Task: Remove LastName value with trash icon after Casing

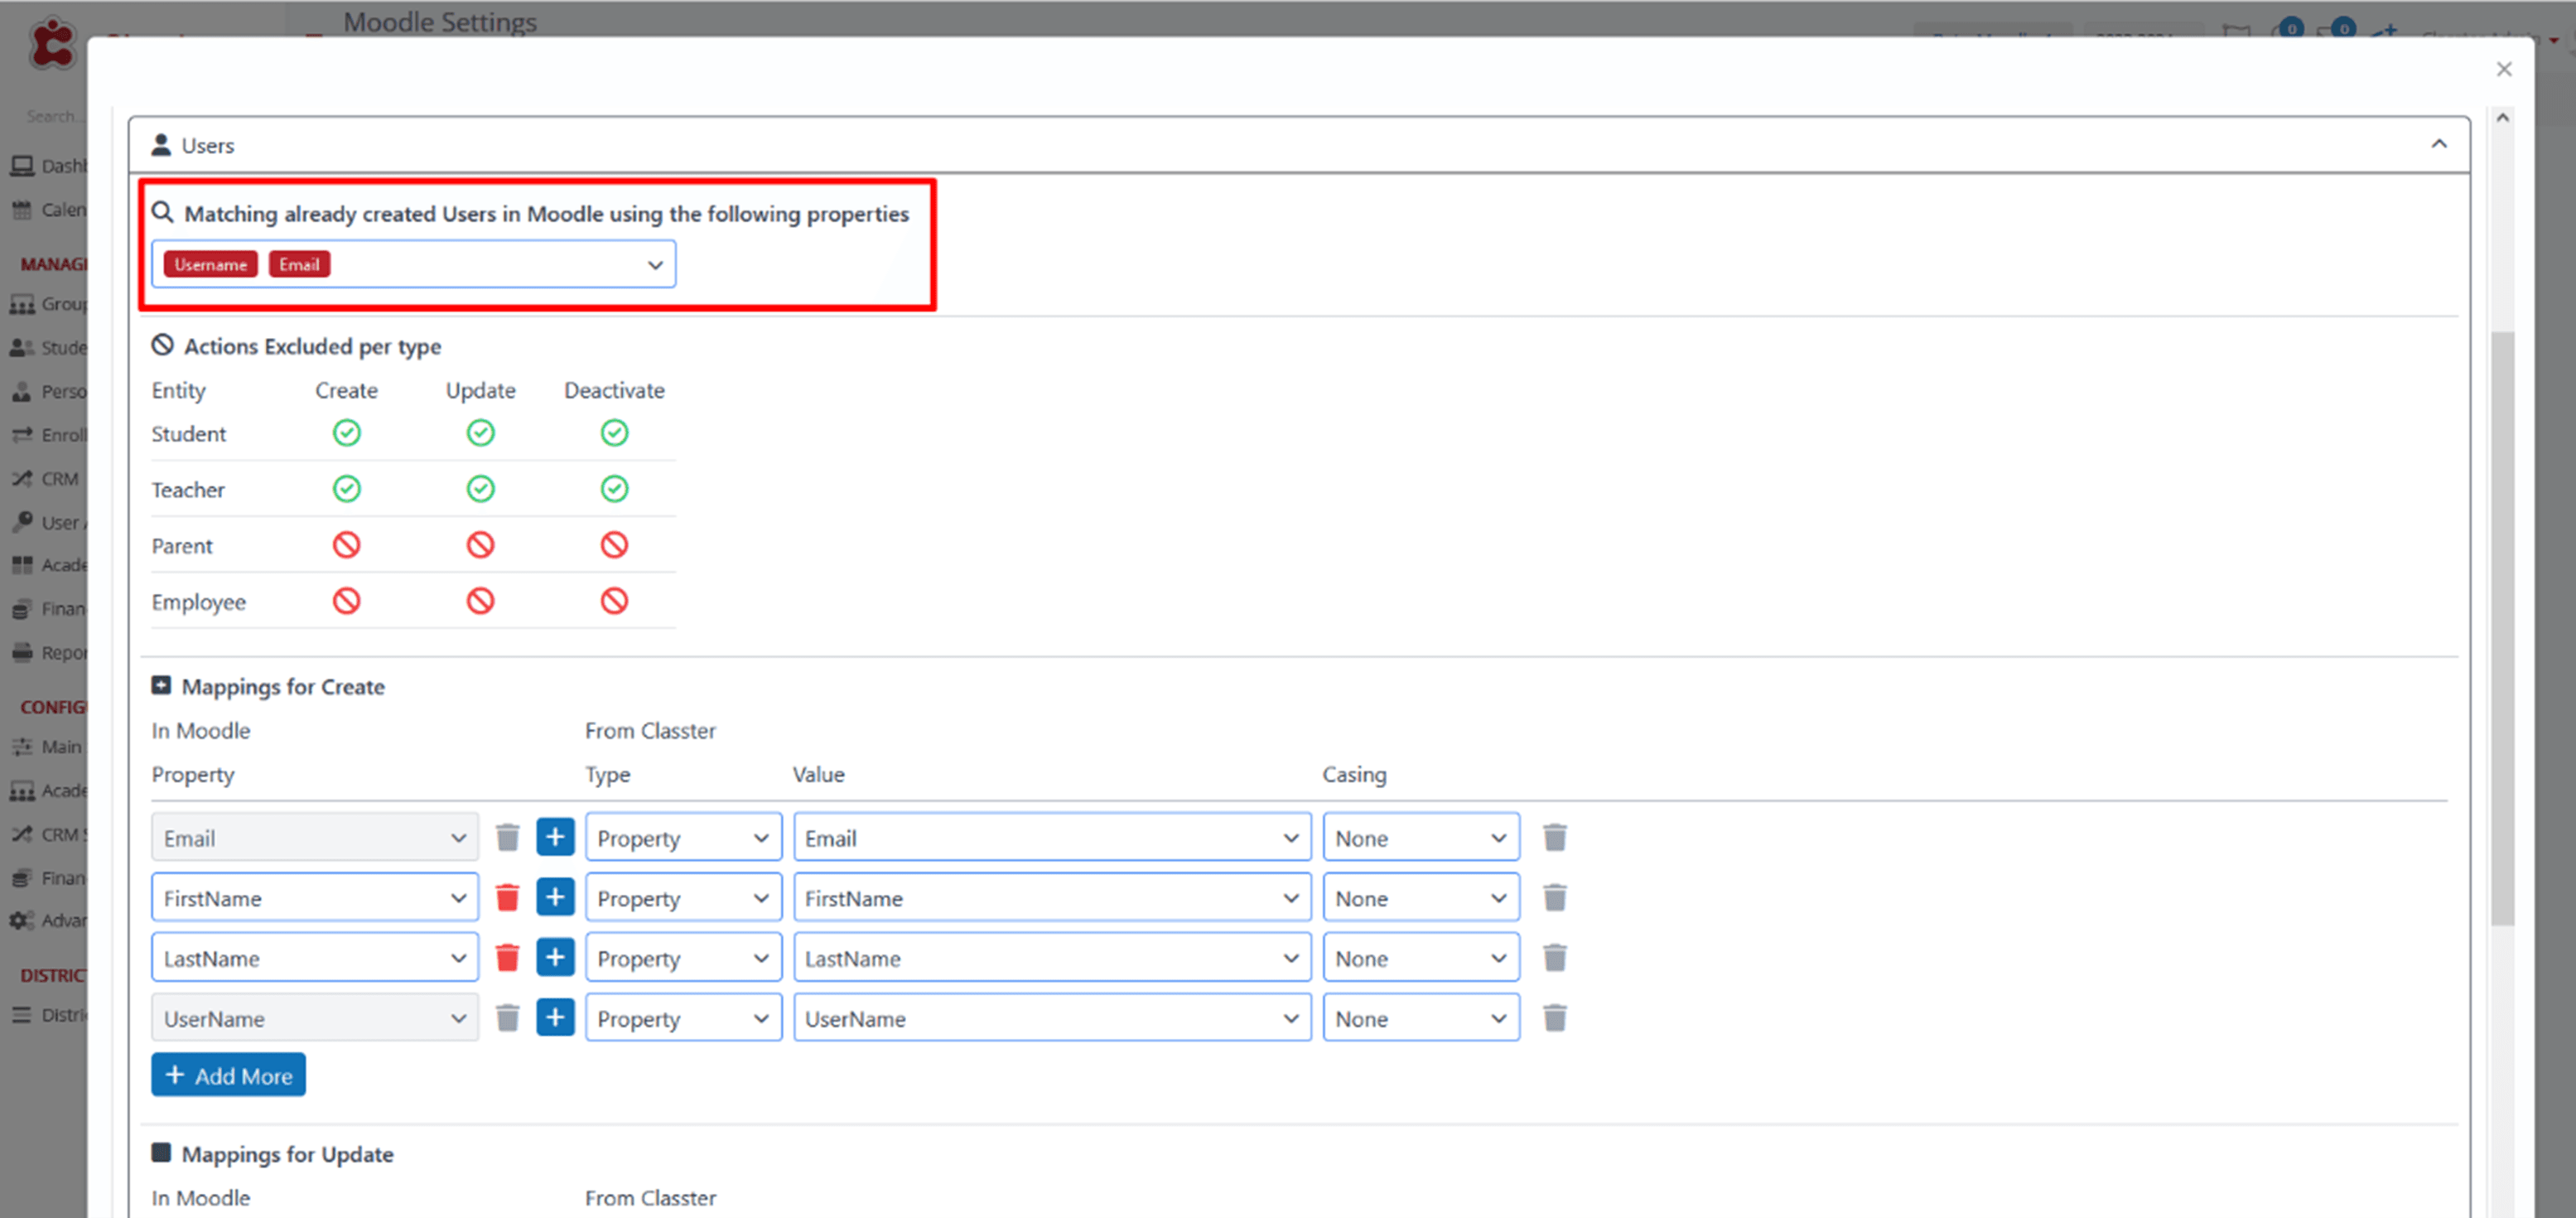Action: coord(1554,958)
